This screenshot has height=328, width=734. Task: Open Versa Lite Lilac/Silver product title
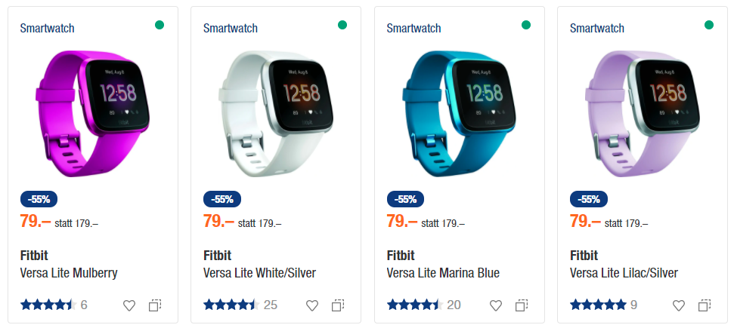coord(624,273)
